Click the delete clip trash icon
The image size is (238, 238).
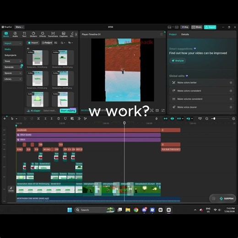coord(59,119)
